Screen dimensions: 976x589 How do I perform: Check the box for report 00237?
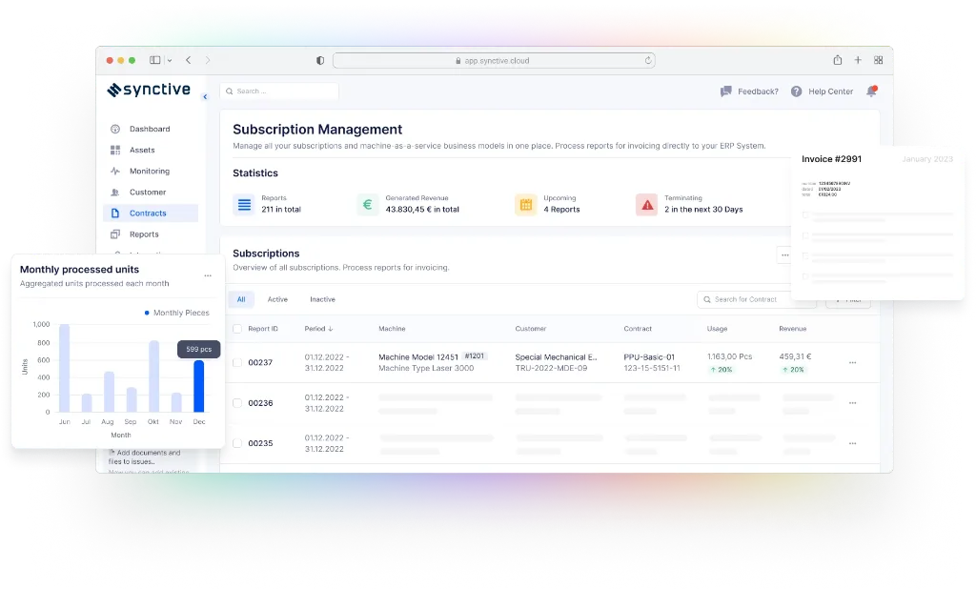(237, 362)
